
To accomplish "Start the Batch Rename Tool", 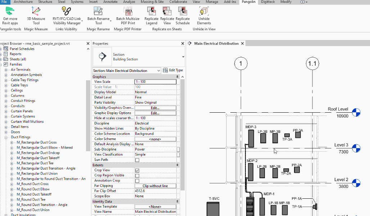I will coord(98,11).
